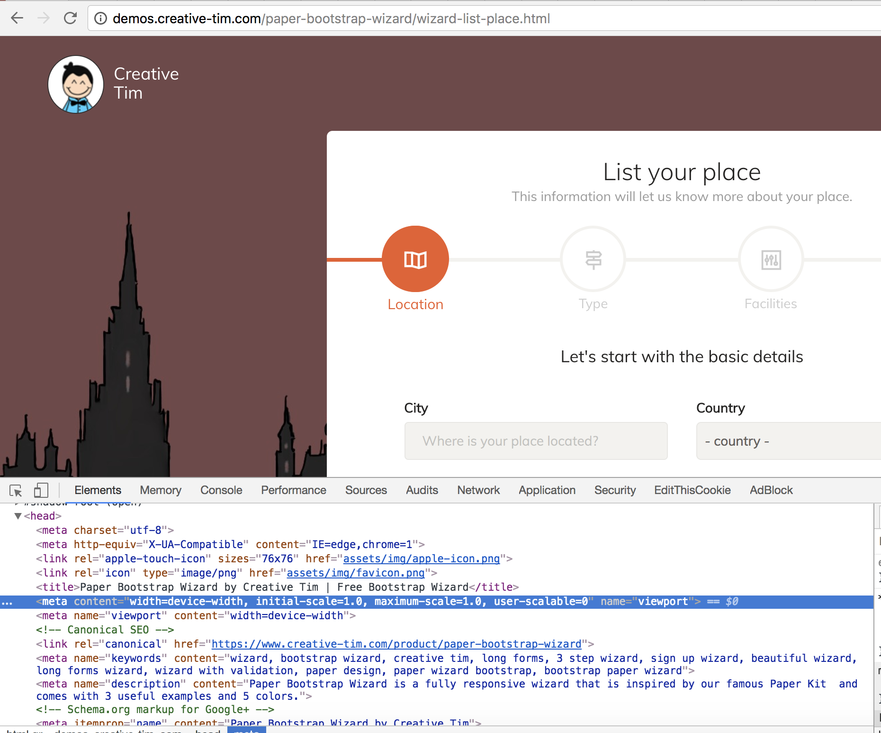Screen dimensions: 881x733
Task: Open the page info icon in address bar
Action: click(100, 18)
